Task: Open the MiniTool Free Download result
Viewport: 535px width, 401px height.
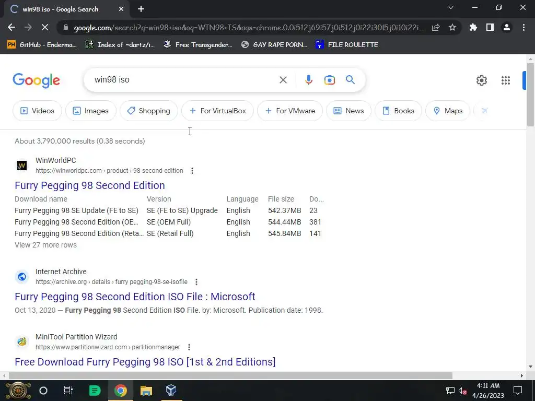Action: [x=145, y=362]
